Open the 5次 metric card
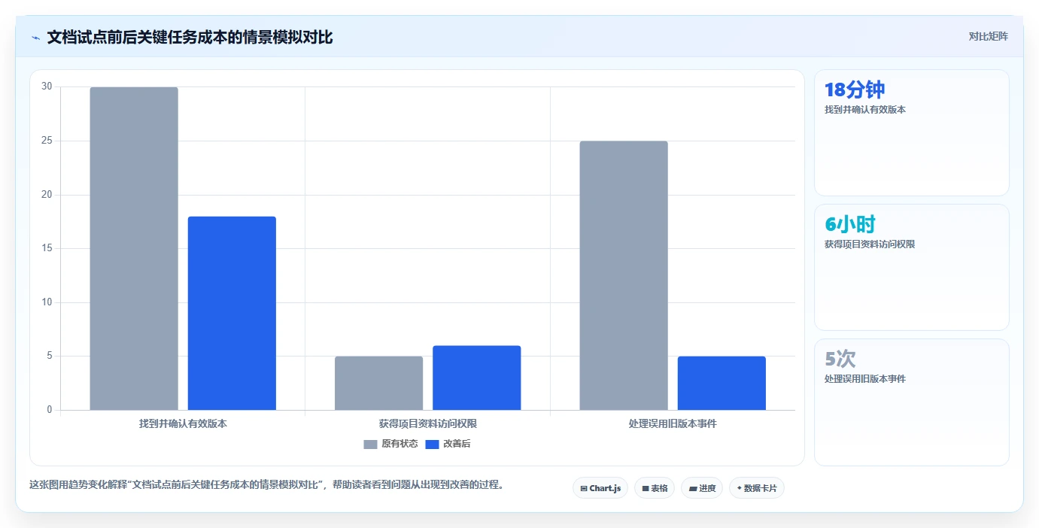Screen dimensions: 1039x528 [x=911, y=402]
